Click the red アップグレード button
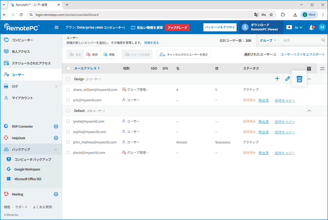The height and width of the screenshot is (220, 328). [177, 27]
